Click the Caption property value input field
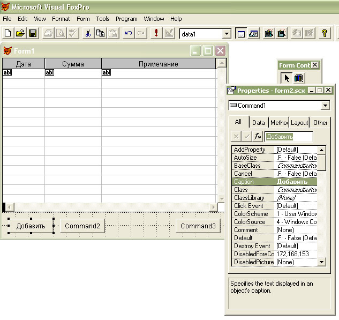Screen dimensions: 339x320 (x=289, y=137)
